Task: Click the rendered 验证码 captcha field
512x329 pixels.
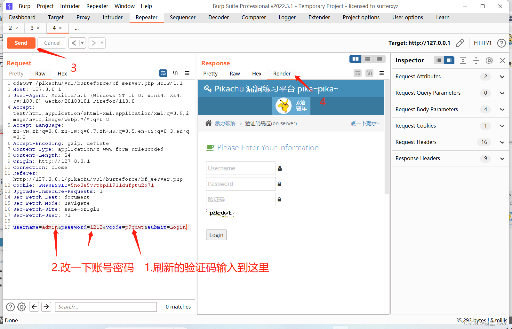Action: pyautogui.click(x=241, y=199)
